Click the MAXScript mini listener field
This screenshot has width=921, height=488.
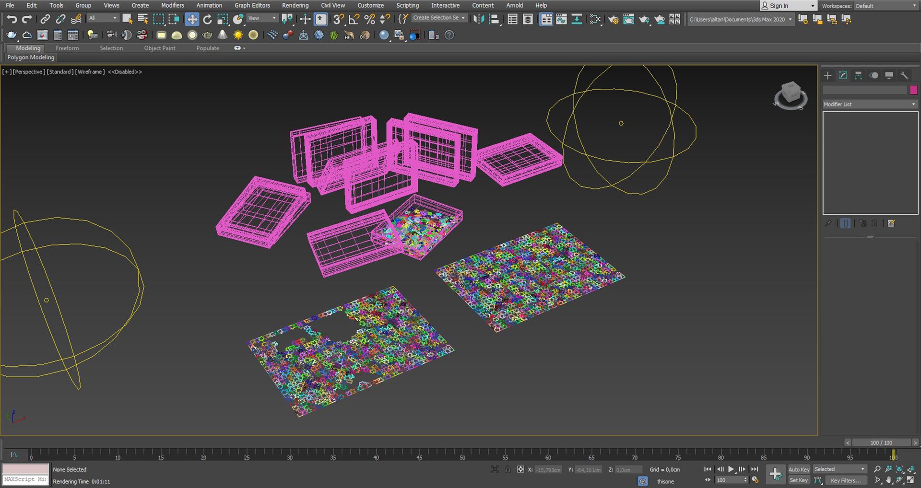pyautogui.click(x=25, y=479)
